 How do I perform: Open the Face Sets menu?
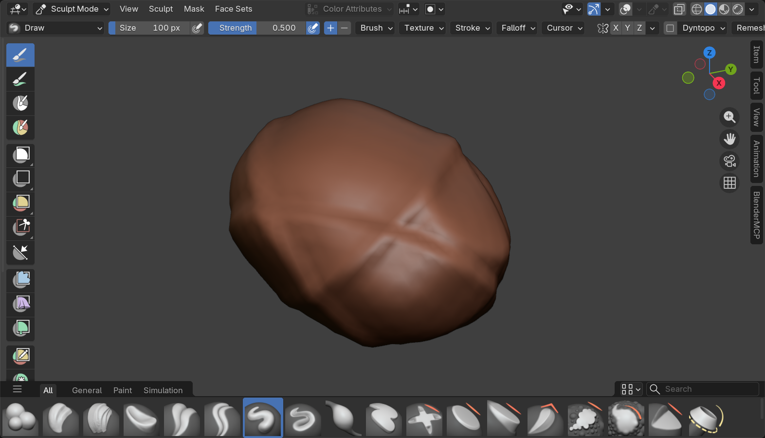(234, 9)
